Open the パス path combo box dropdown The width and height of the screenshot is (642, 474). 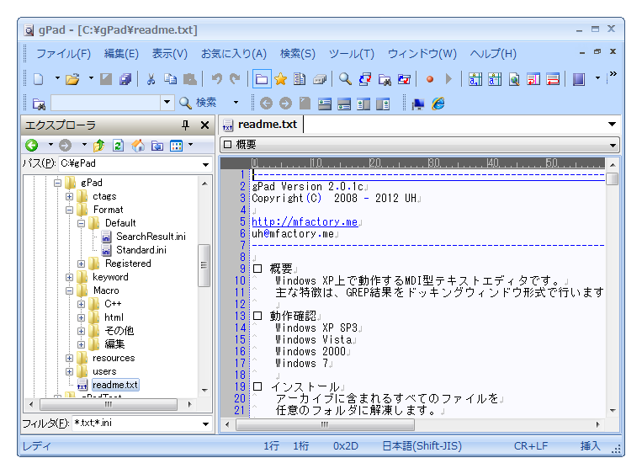tap(206, 164)
